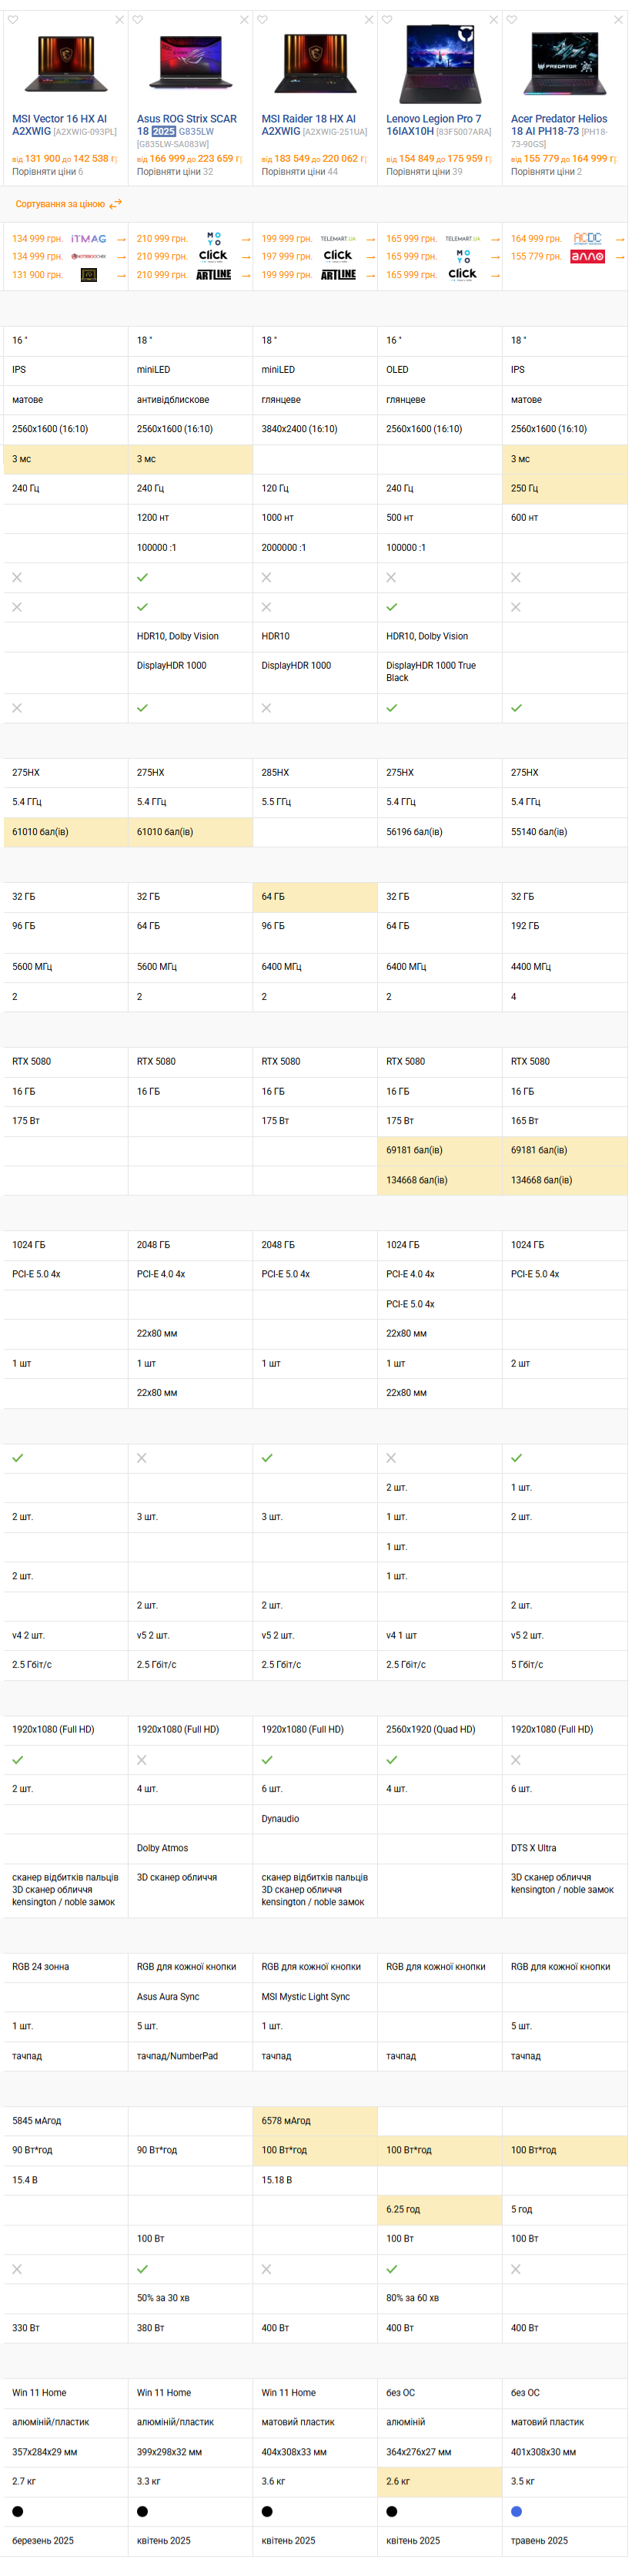Image resolution: width=632 pixels, height=2576 pixels.
Task: Open the ARTLINE logo offer at 210 999 грн.
Action: coord(214,275)
